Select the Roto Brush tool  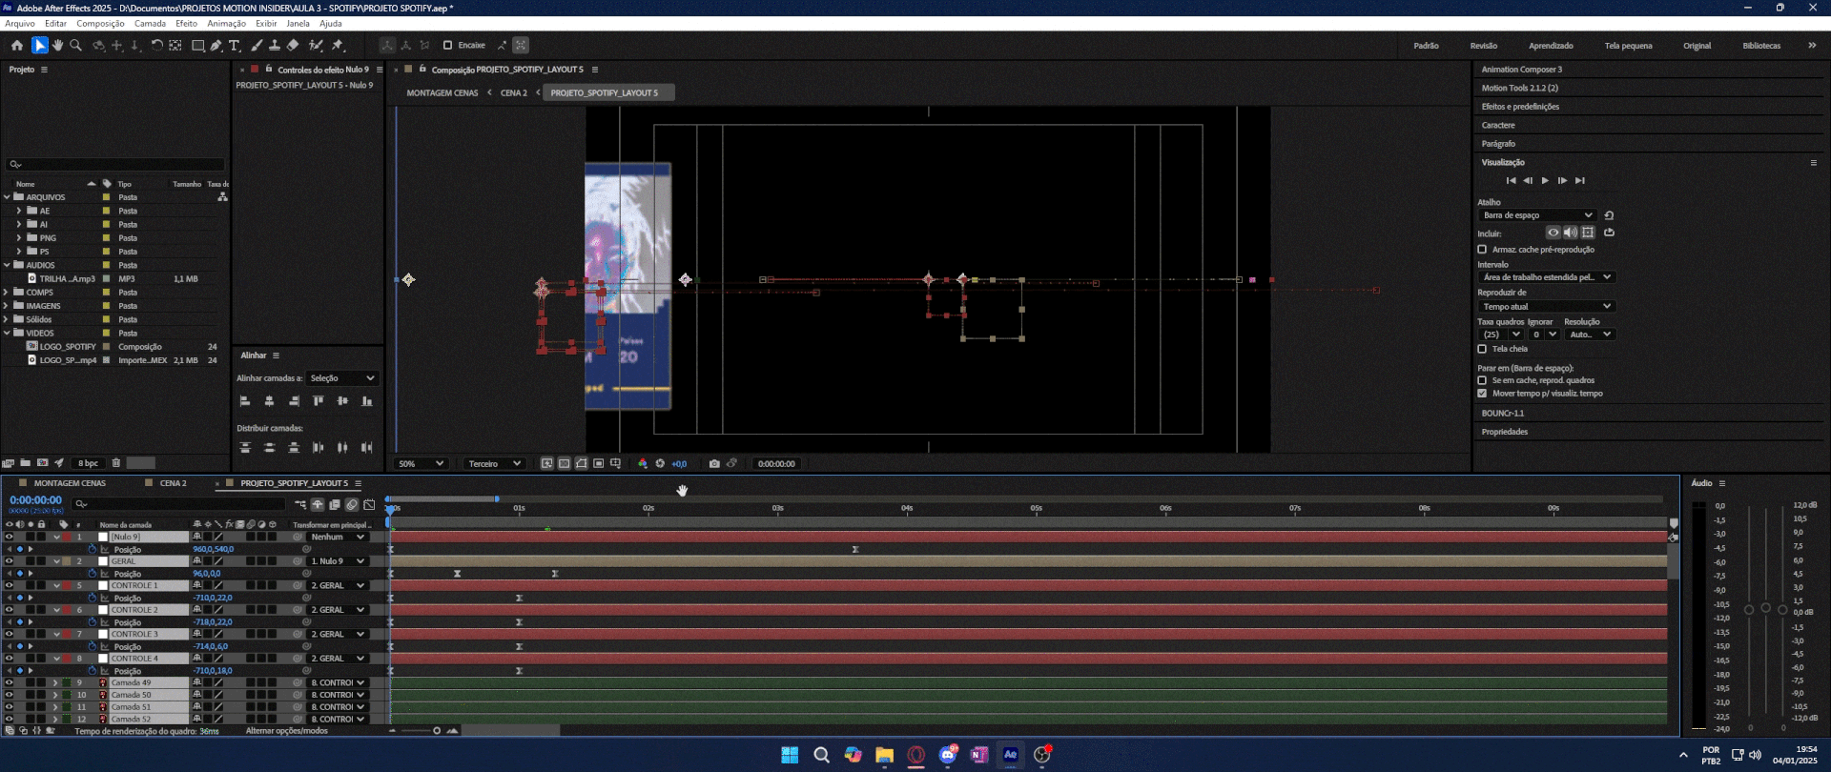coord(316,45)
